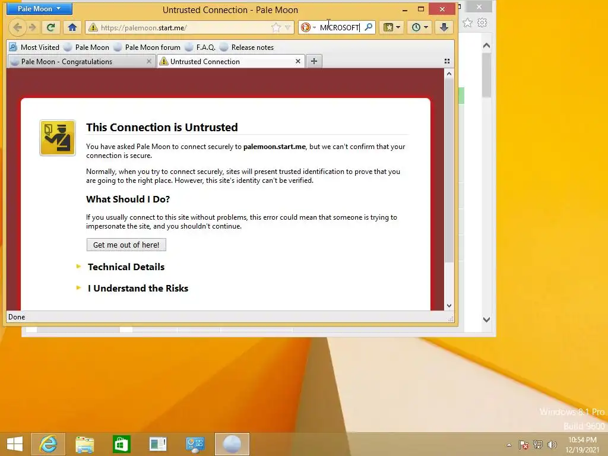Click Get me out of here! button
The height and width of the screenshot is (456, 608).
[x=126, y=245]
